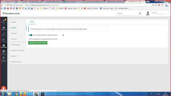
Task: Open the Бизнес-процессы settings section
Action: click(x=18, y=50)
